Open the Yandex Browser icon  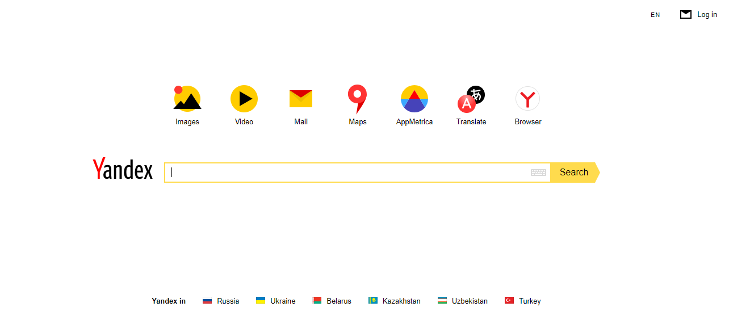(528, 99)
